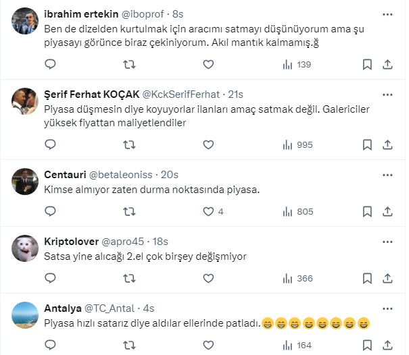Retweet ibrahim ertekin's post
This screenshot has height=355, width=409.
[x=129, y=65]
